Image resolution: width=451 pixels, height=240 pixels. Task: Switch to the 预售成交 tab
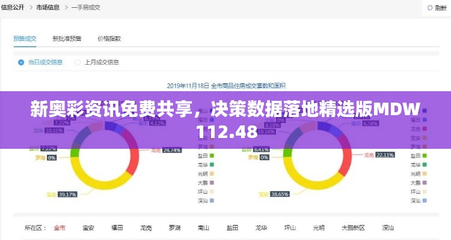click(25, 38)
